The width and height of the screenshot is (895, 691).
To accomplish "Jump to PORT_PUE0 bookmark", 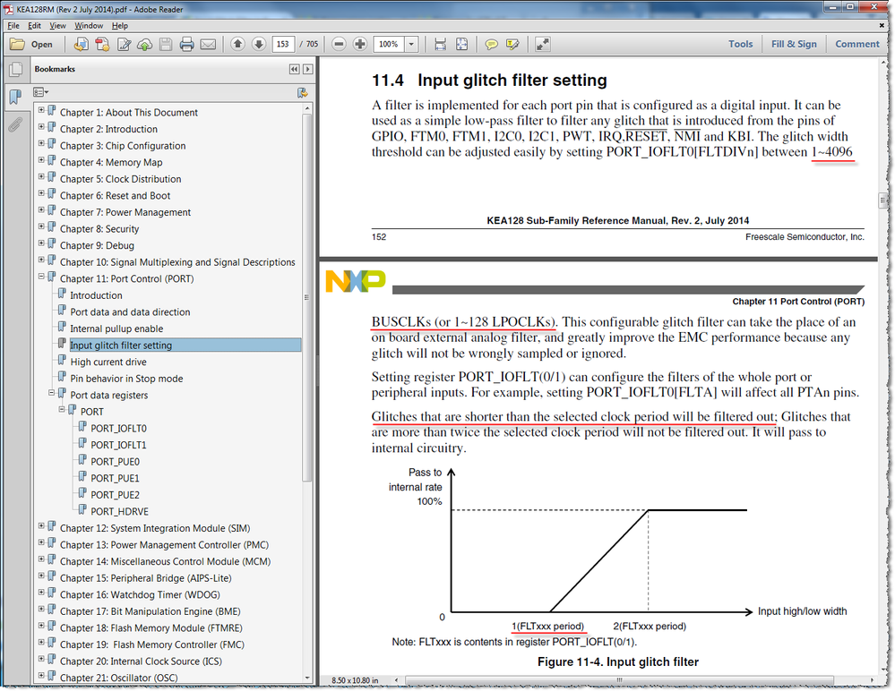I will (x=116, y=461).
